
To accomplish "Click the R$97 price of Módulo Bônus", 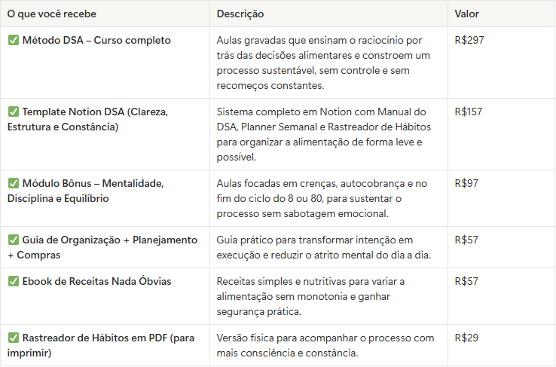I will [467, 183].
